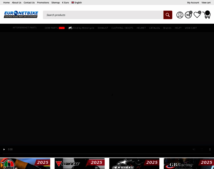Play the video
The image size is (214, 169).
click(x=4, y=149)
